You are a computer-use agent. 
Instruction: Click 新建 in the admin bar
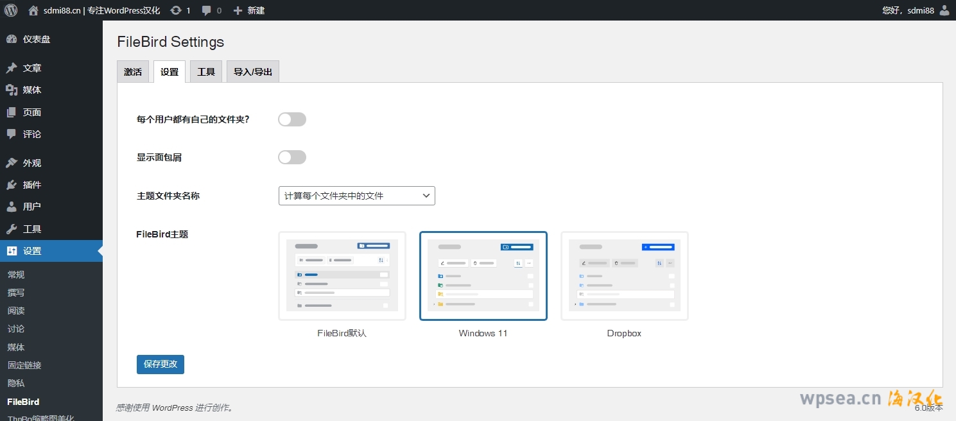click(x=249, y=10)
